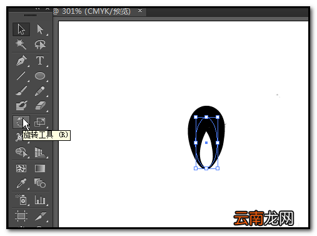Activate the Symbol Sprayer tool
The image size is (317, 236).
(21, 199)
